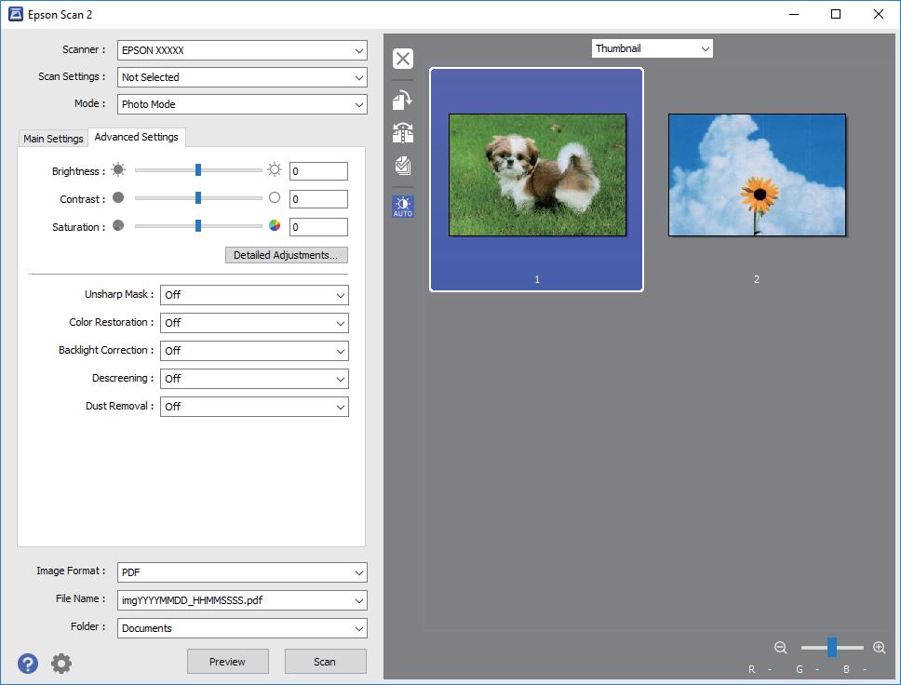Click the Detailed Adjustments button

pyautogui.click(x=286, y=255)
